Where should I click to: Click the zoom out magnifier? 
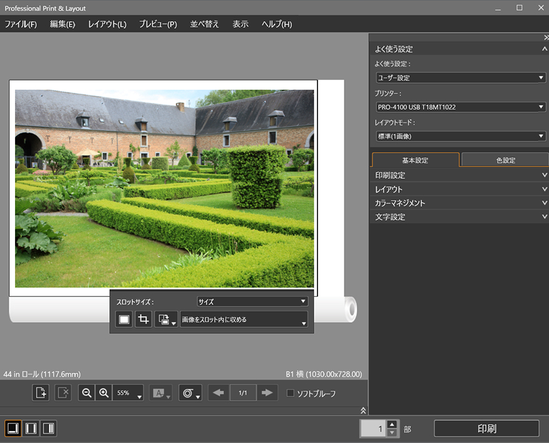point(87,393)
